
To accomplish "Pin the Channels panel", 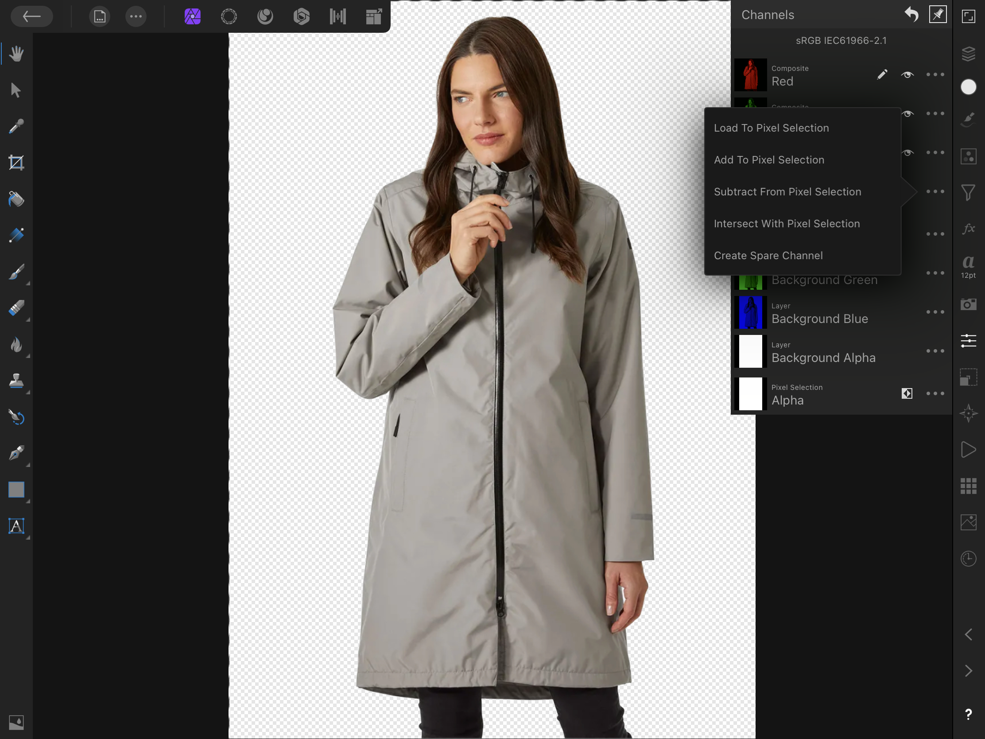I will [938, 15].
